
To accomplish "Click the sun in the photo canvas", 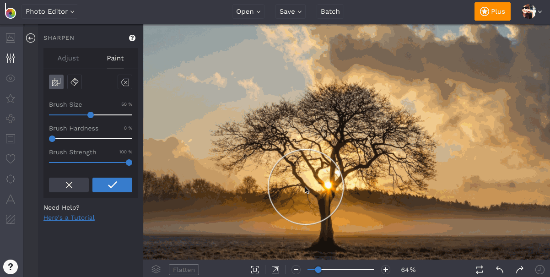I will click(328, 185).
